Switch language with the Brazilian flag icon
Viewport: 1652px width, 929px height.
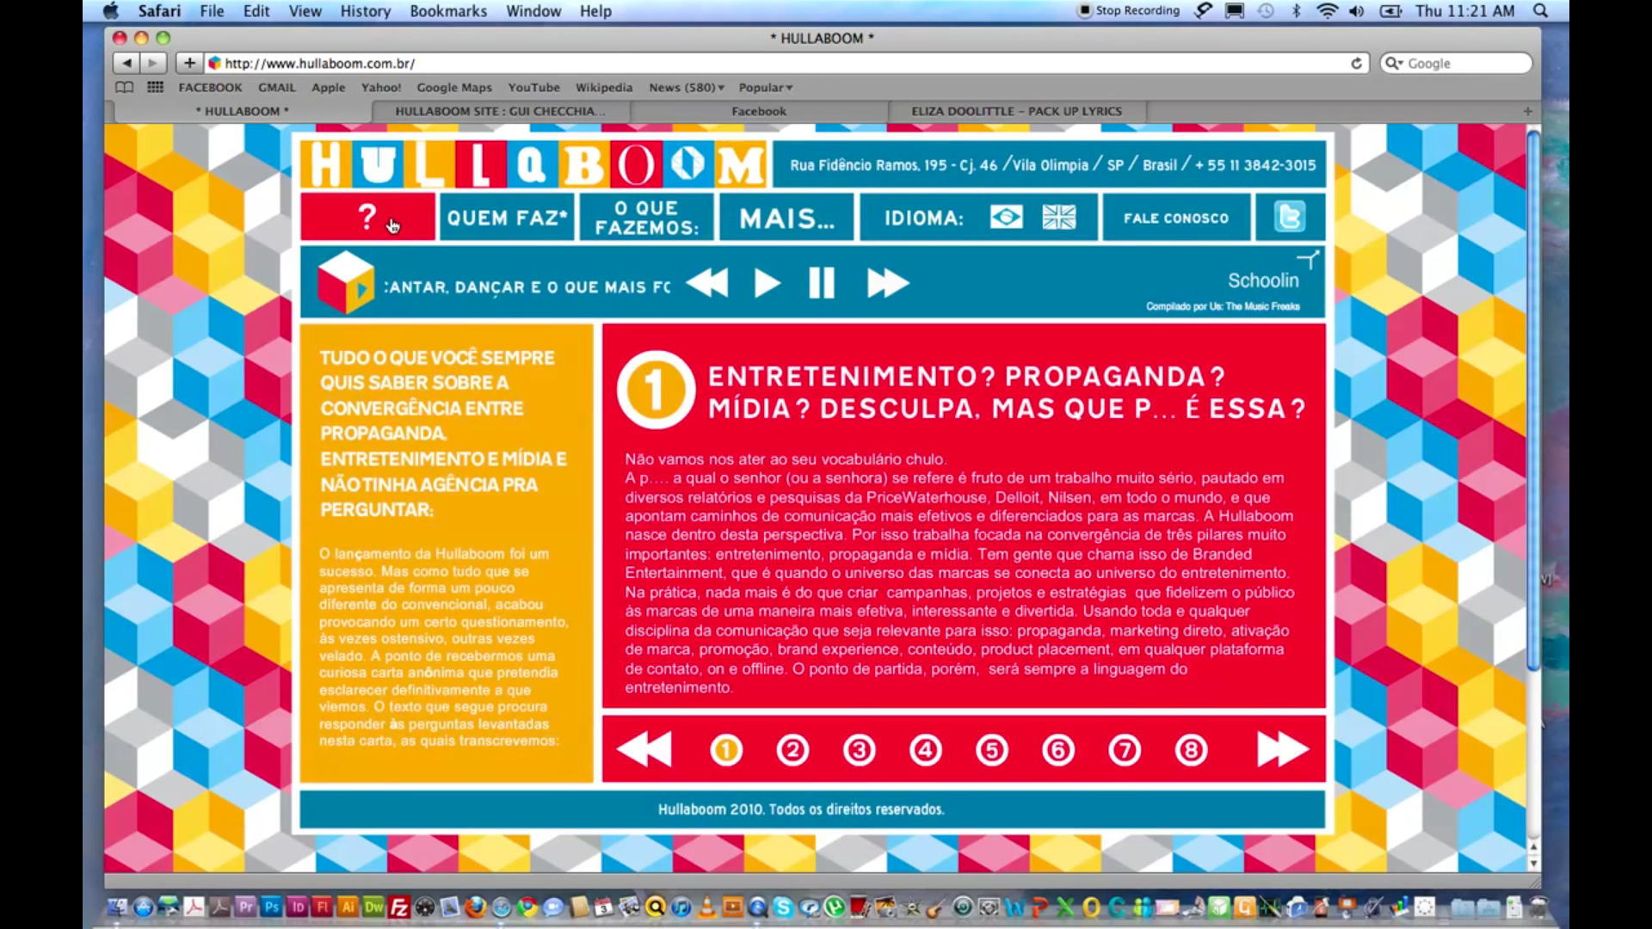[x=1006, y=217]
